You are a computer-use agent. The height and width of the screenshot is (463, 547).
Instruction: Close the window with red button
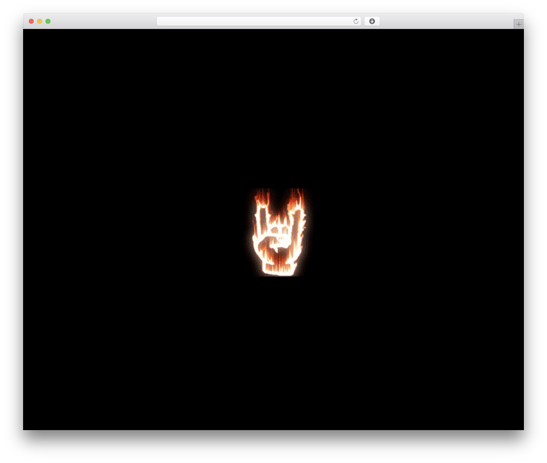coord(31,21)
